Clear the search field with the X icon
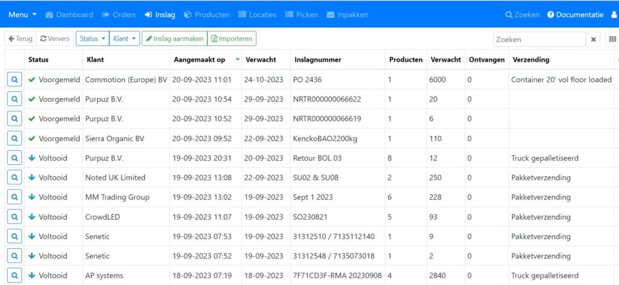 pos(594,39)
